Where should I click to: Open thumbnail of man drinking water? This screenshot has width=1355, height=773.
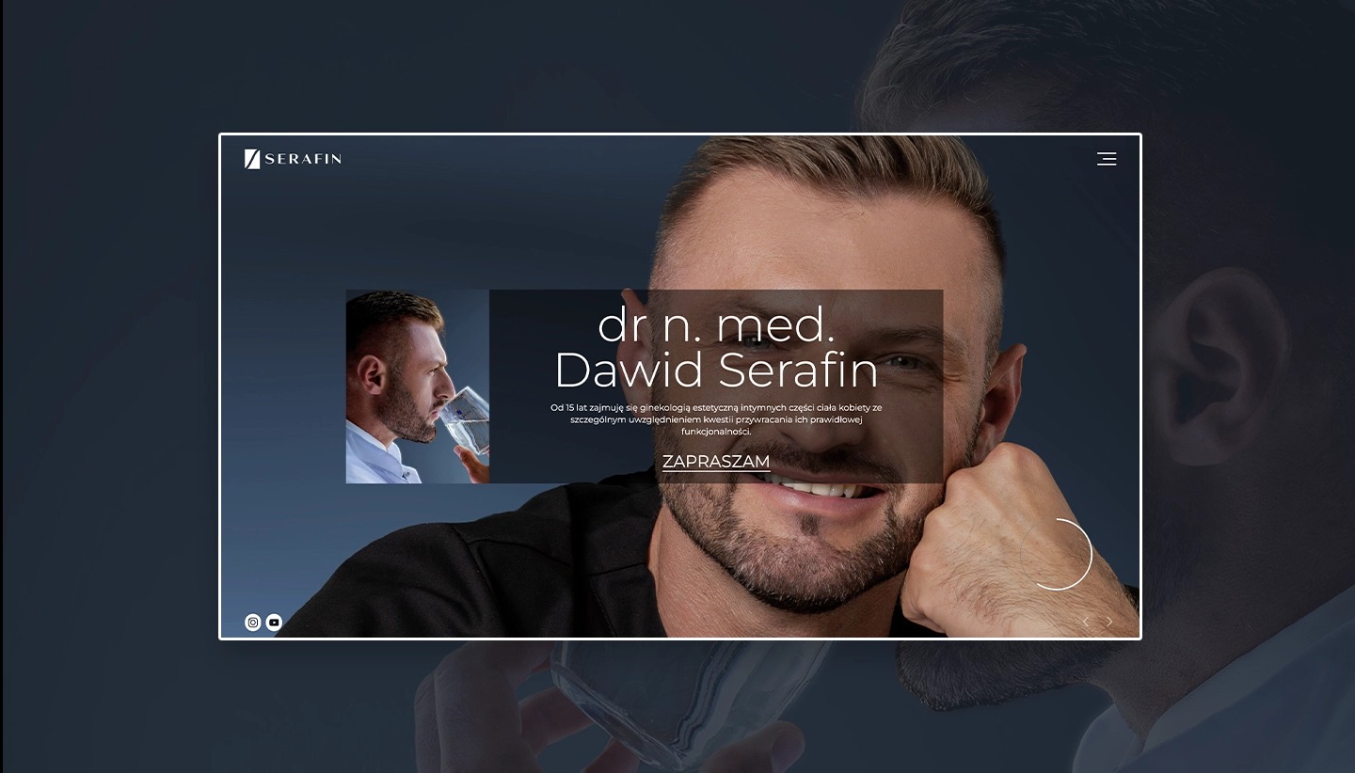[x=418, y=386]
